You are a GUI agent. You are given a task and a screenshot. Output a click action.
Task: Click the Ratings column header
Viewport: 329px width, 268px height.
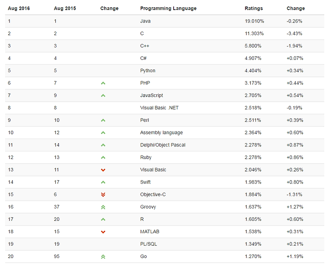pos(254,8)
